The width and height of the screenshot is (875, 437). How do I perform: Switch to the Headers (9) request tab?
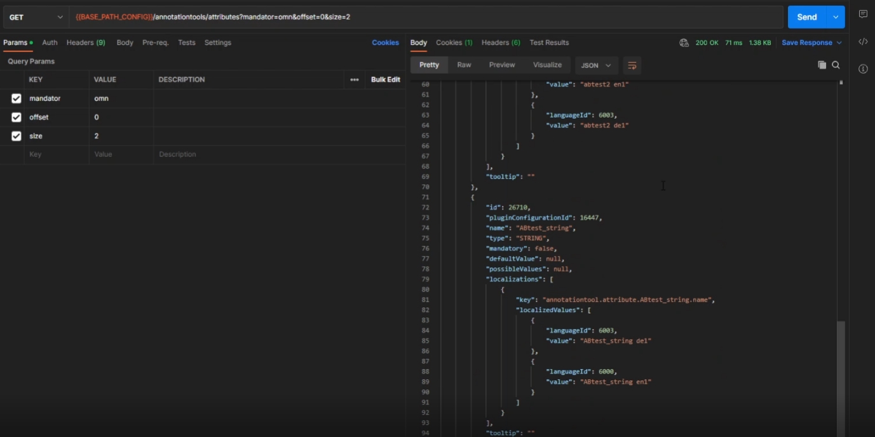coord(86,43)
